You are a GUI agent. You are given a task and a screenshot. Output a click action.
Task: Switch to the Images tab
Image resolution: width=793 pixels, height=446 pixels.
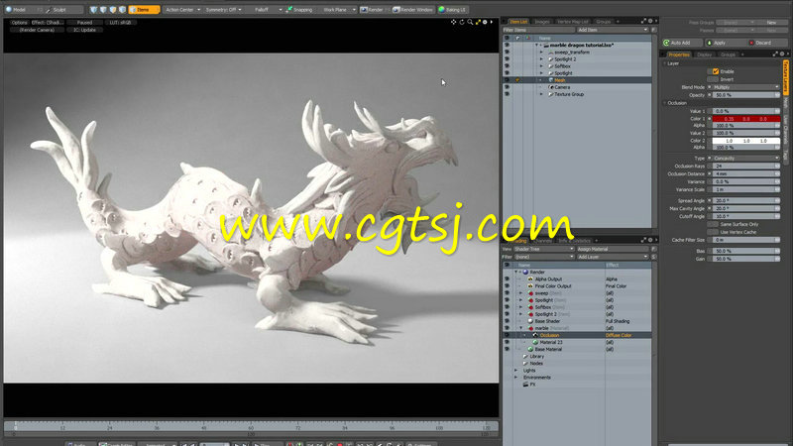[541, 22]
